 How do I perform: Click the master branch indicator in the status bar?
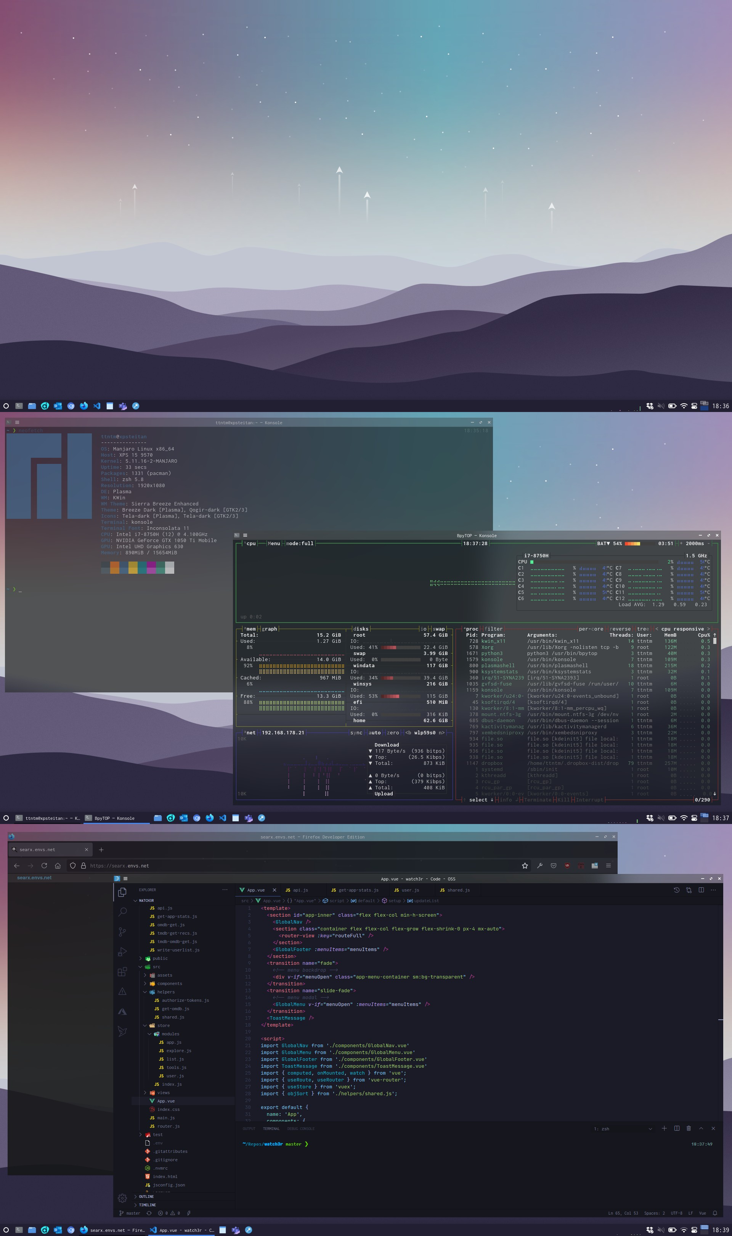click(x=131, y=1213)
